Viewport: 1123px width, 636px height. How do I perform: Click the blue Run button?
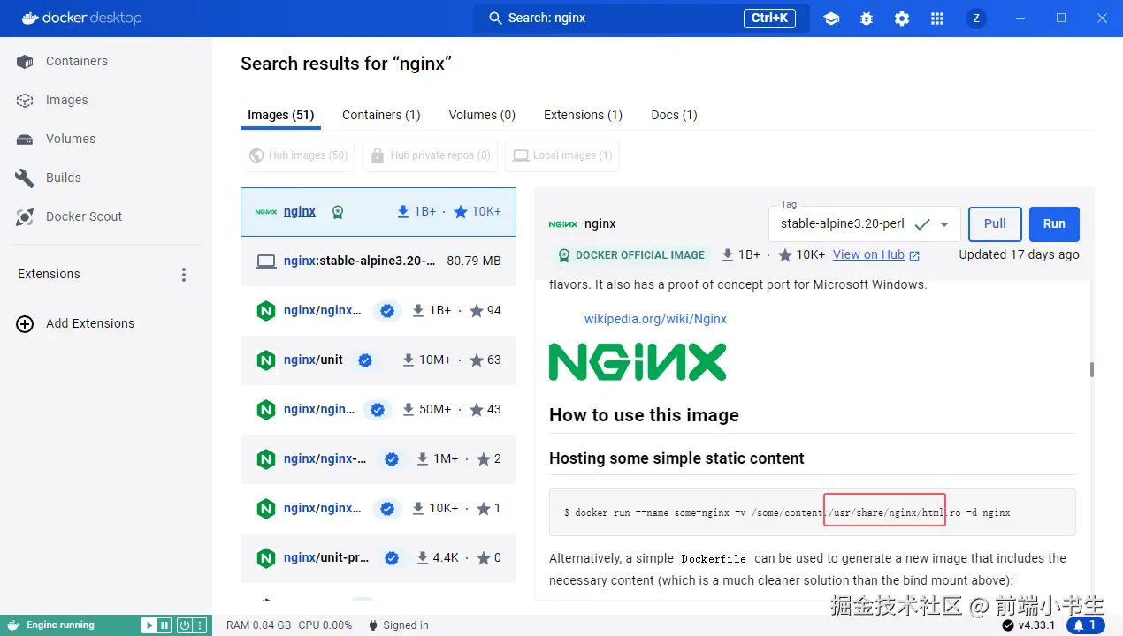click(x=1054, y=224)
